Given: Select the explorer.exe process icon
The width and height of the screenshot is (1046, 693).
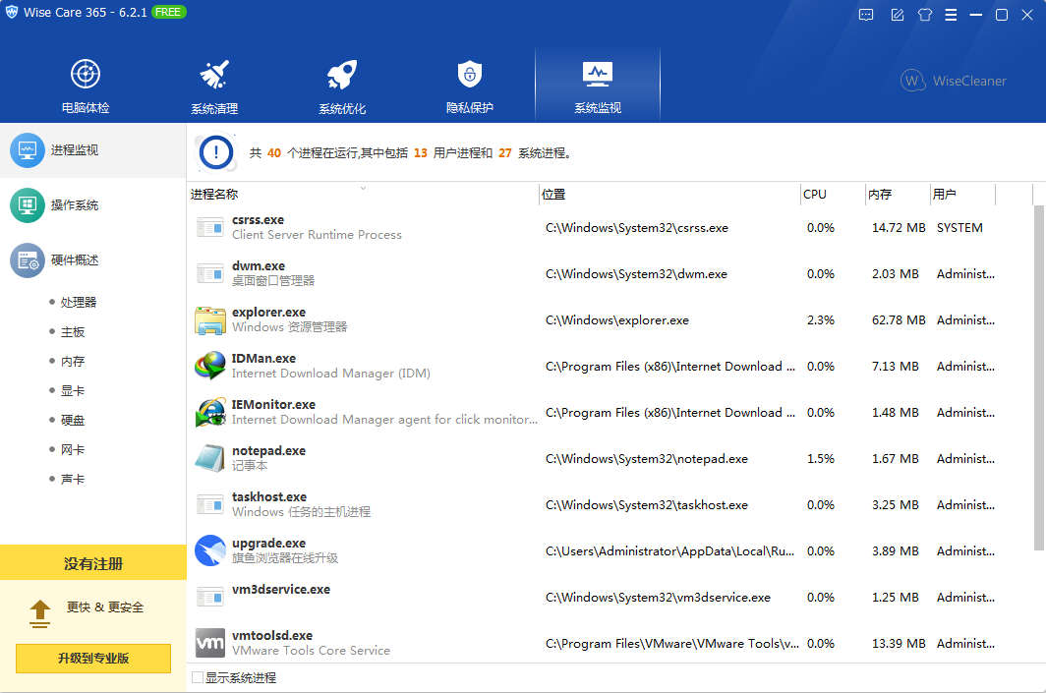Looking at the screenshot, I should click(210, 319).
